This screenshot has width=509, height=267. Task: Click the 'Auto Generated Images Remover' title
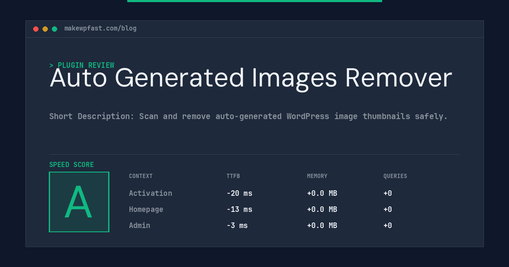[x=251, y=79]
